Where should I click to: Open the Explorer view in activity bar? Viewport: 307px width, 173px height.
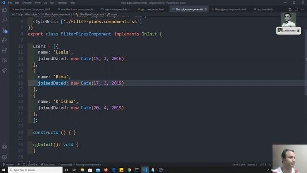point(4,10)
